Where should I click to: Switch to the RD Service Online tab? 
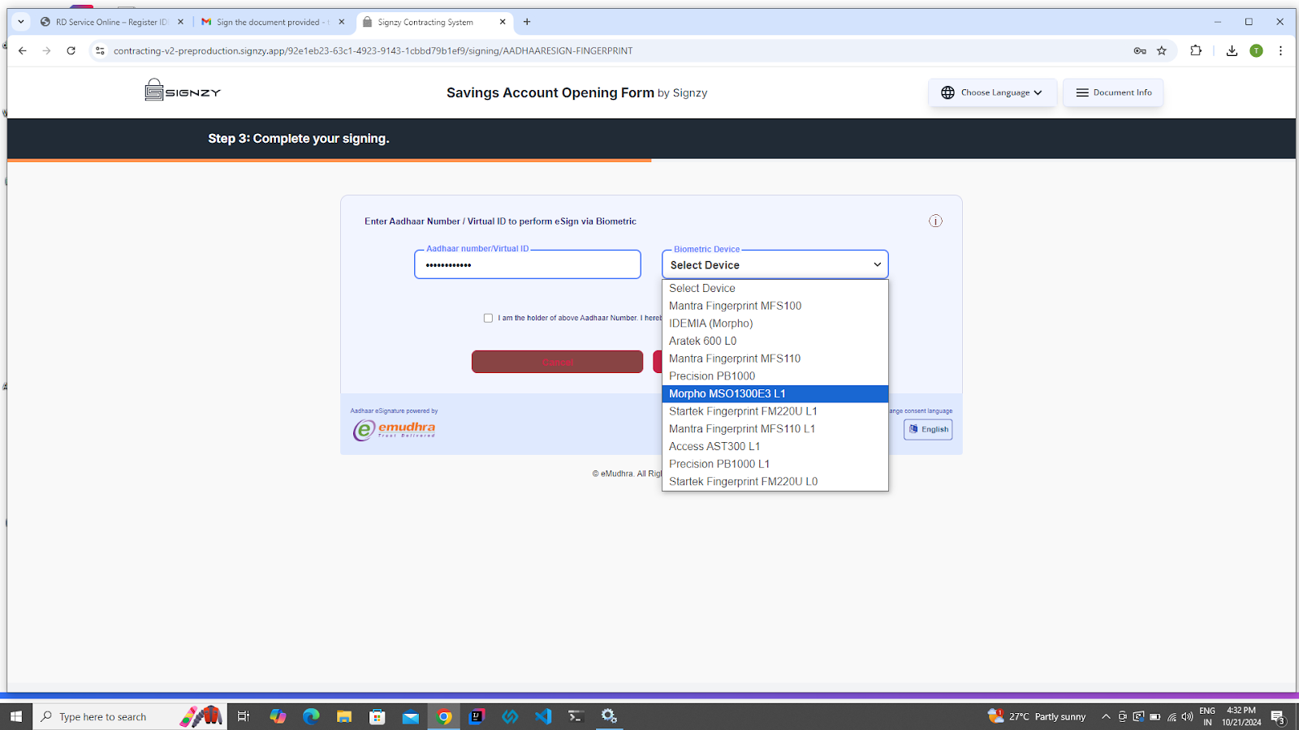click(111, 22)
